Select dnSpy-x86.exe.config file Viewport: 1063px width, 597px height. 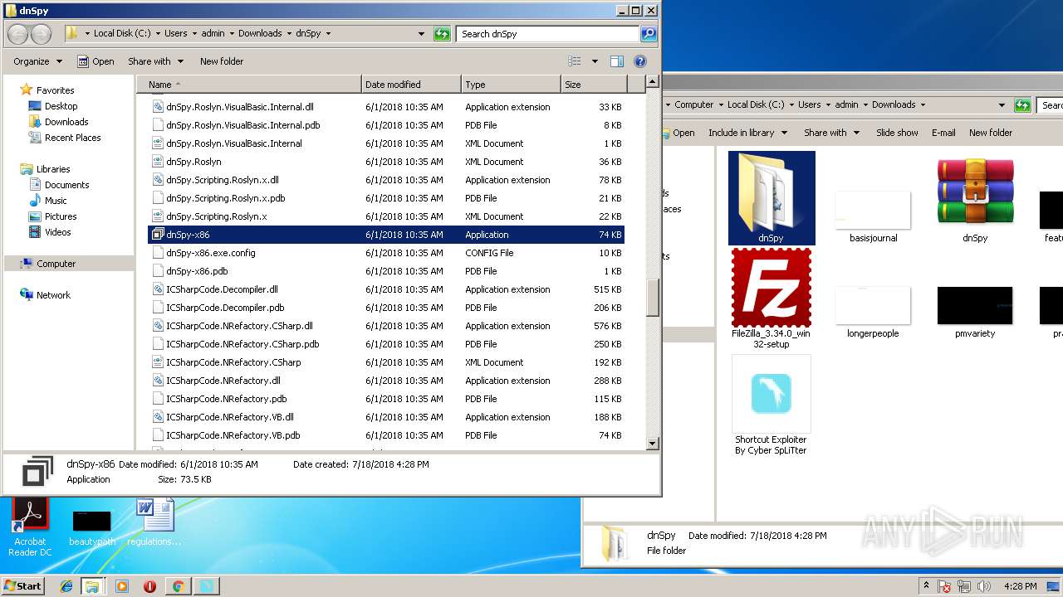[386, 253]
